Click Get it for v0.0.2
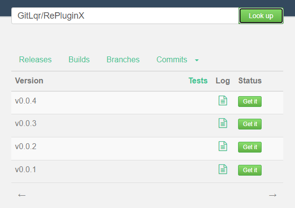The height and width of the screenshot is (208, 295). click(250, 147)
